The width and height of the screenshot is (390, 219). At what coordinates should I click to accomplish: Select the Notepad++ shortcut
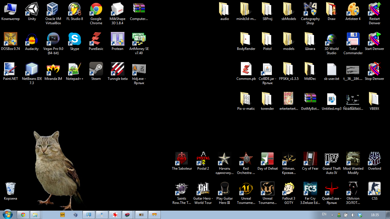point(75,69)
